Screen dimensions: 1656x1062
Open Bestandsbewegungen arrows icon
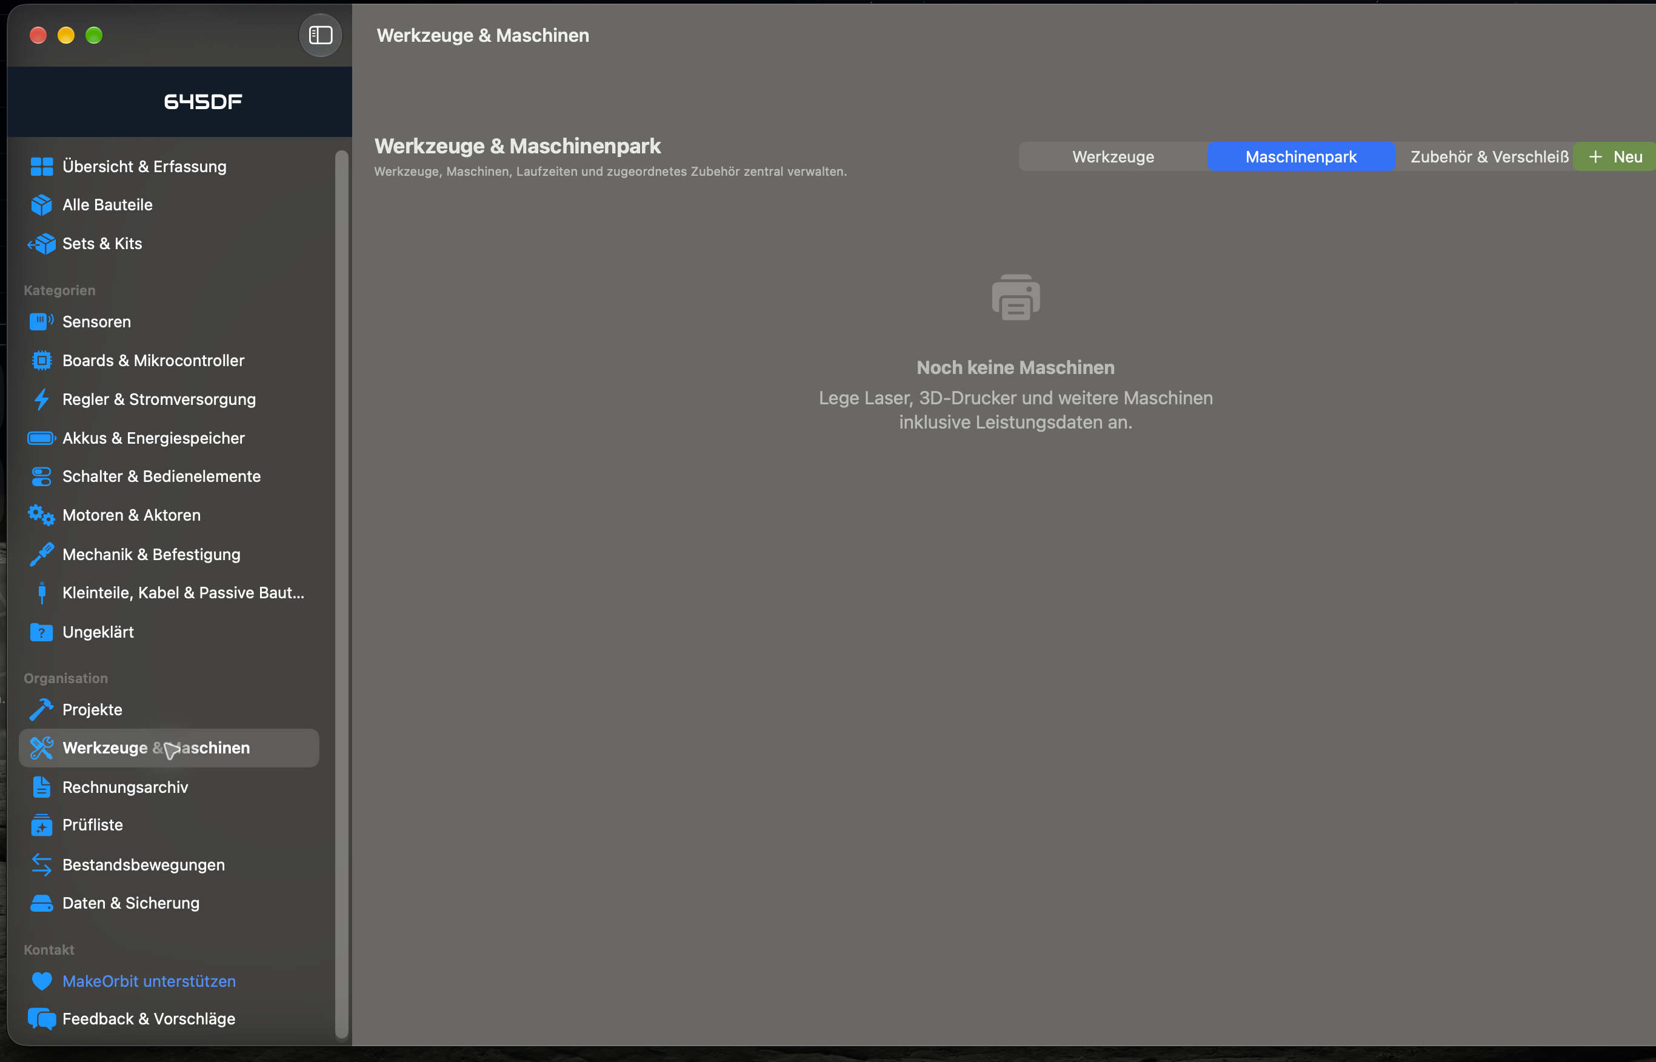[41, 865]
